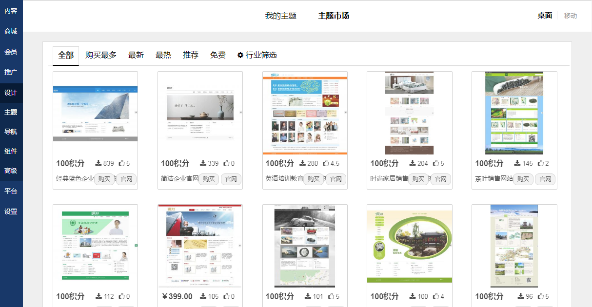
Task: Open the travel map theme thumbnail with 96 downloads
Action: click(x=514, y=246)
